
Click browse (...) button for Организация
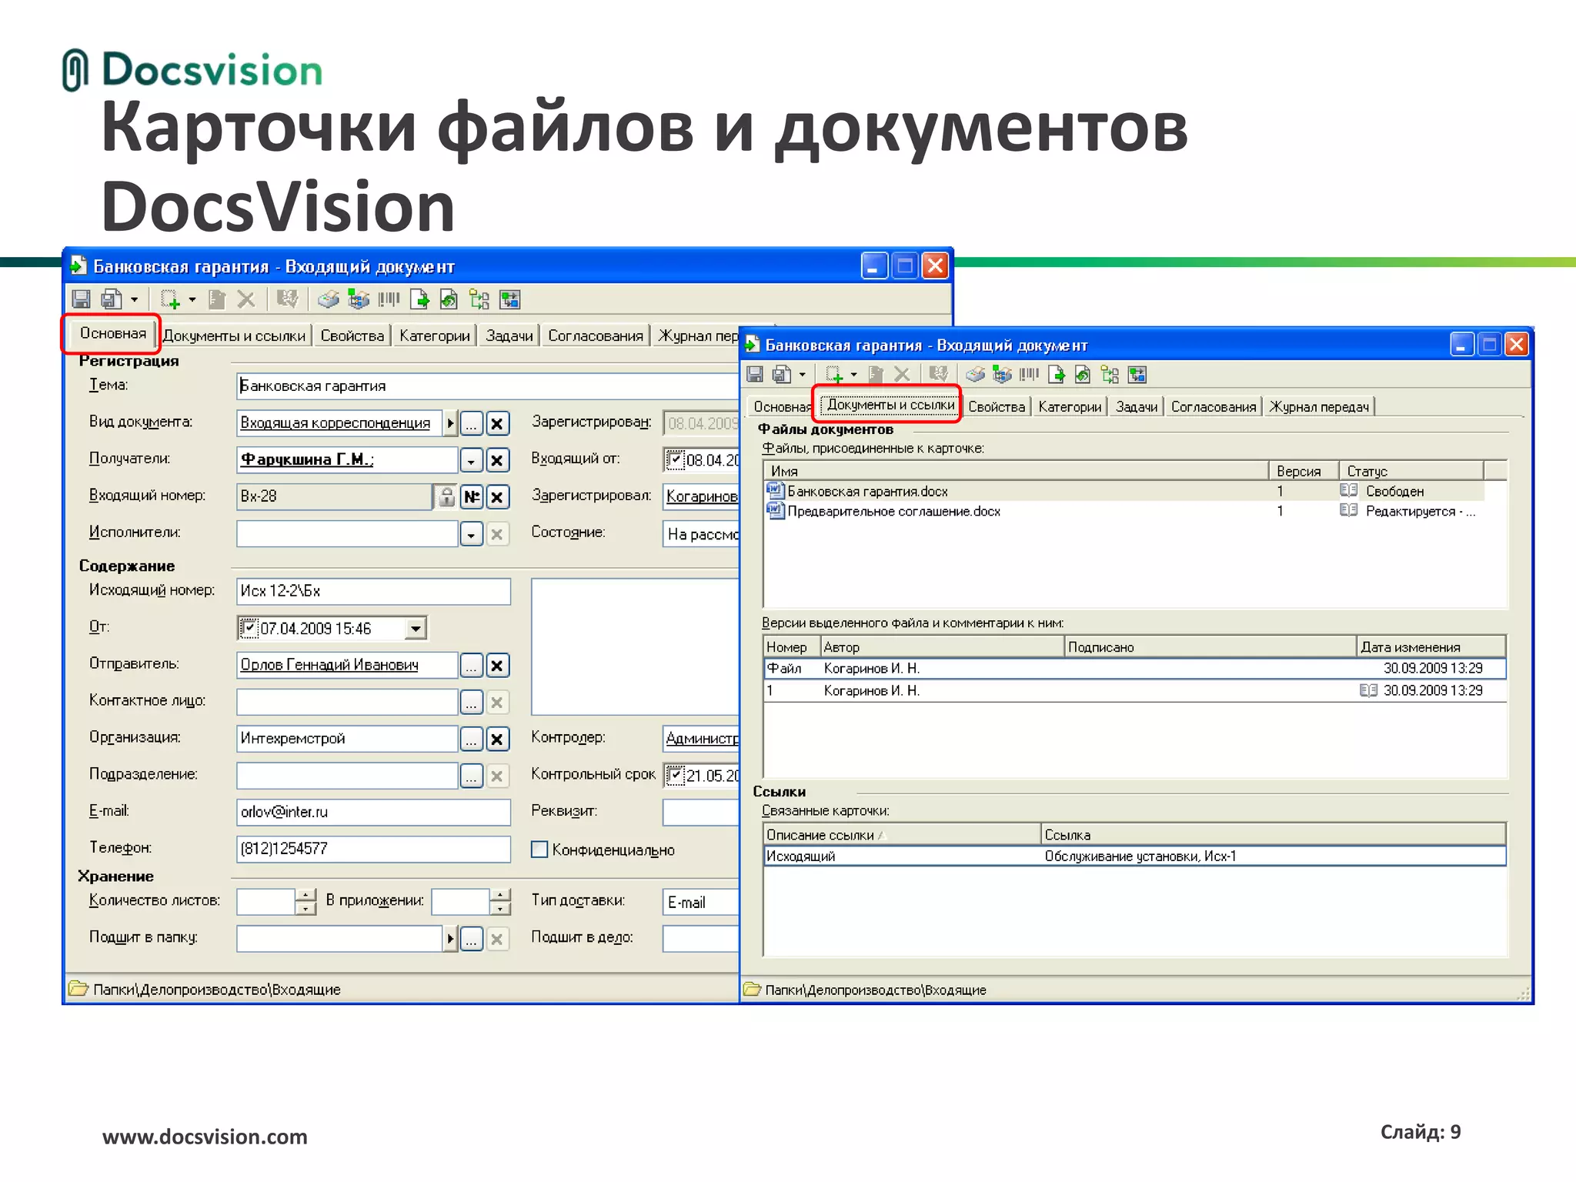[x=472, y=739]
